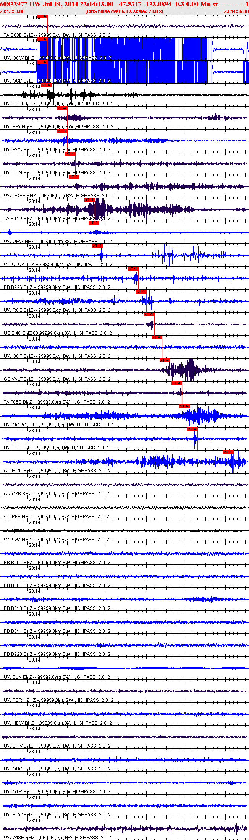Viewport: 249px width, 840px height.
Task: Select the UW.STW EHZ station label
Action: click(x=18, y=815)
